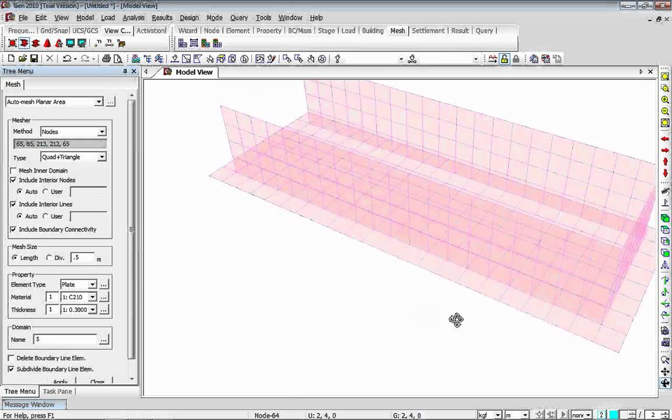Click the dynamic rotate icon at the toolbar bottom
672x420 pixels.
click(665, 383)
